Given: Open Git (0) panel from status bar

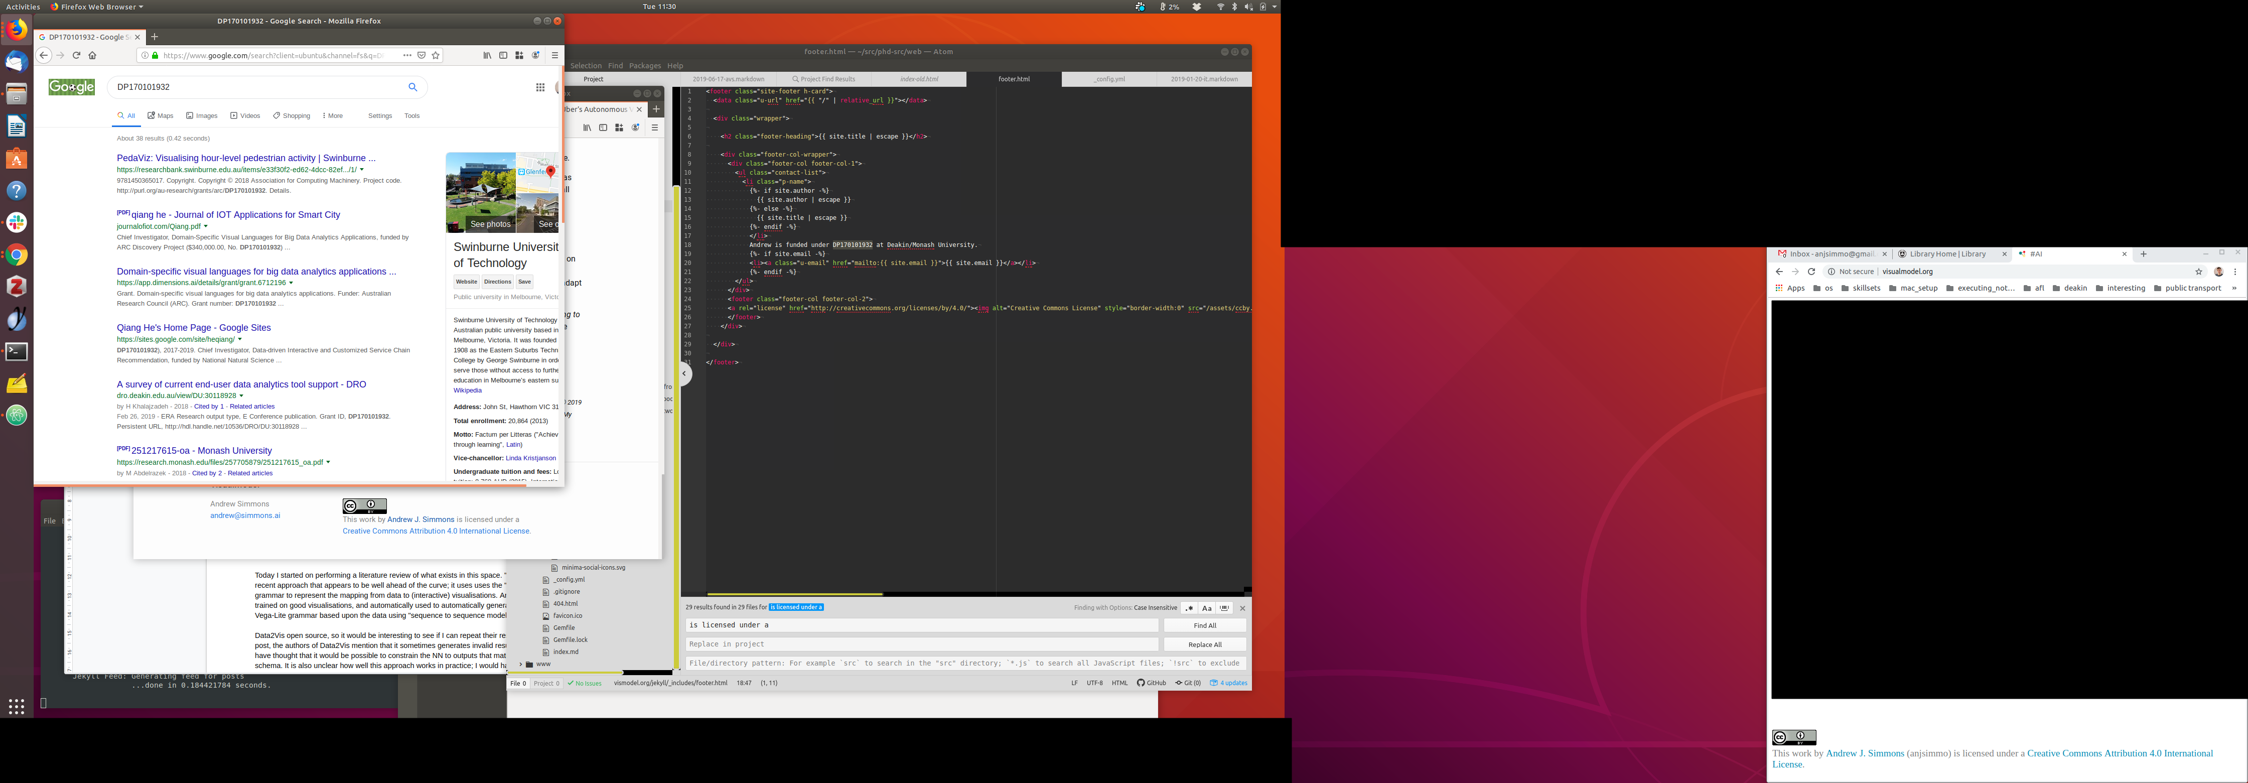Looking at the screenshot, I should (1188, 684).
